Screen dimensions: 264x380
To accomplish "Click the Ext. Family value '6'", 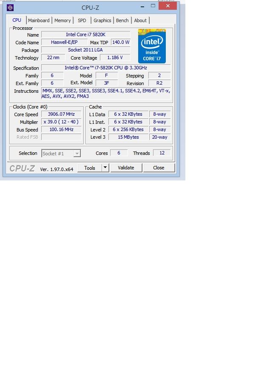I will tap(52, 83).
